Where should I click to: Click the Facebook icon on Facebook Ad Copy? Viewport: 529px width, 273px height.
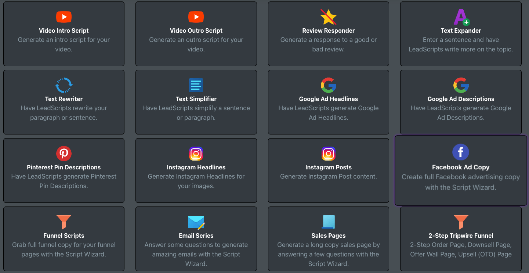(460, 152)
